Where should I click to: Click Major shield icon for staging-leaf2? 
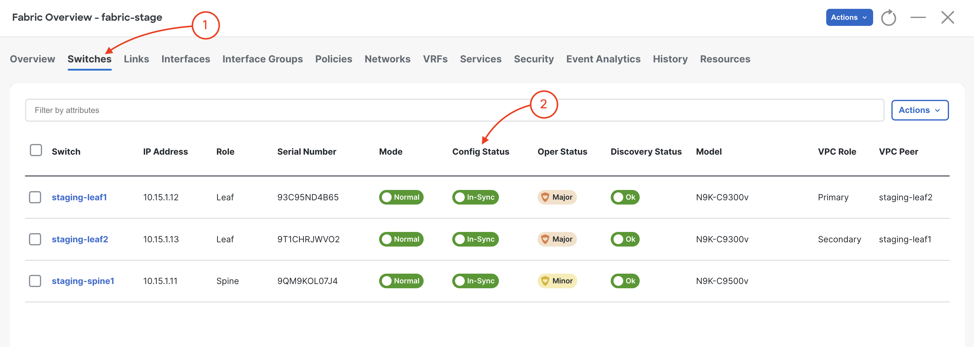pos(545,239)
